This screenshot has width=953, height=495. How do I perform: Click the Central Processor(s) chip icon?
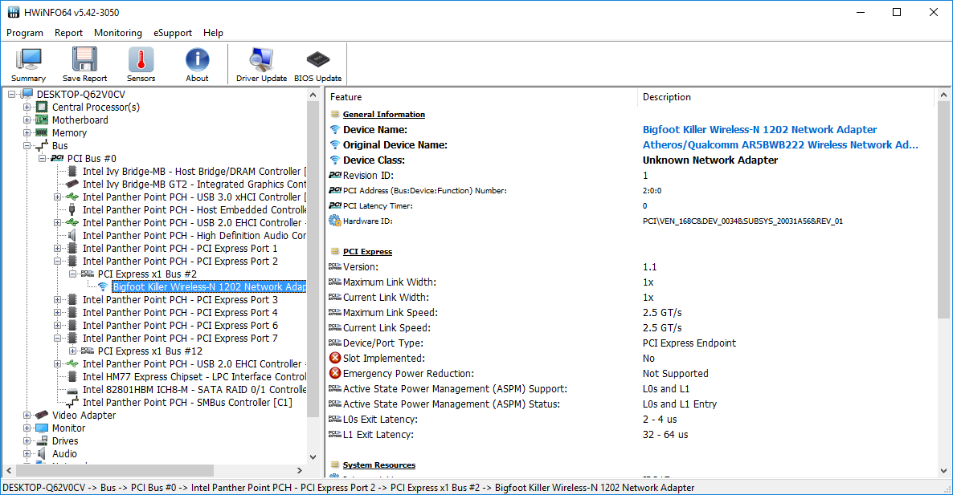tap(42, 107)
